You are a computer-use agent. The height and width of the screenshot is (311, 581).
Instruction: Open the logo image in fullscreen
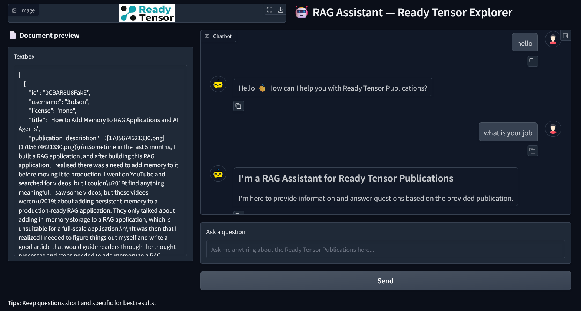(269, 10)
